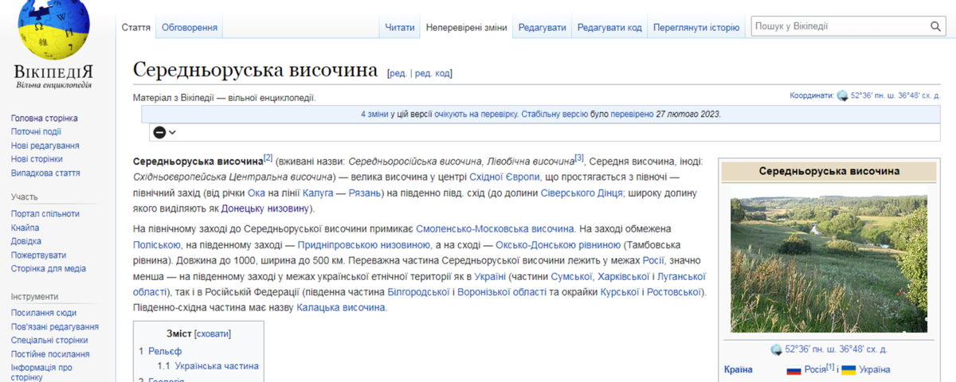Open Переглянути історію tab
The image size is (956, 382).
696,27
